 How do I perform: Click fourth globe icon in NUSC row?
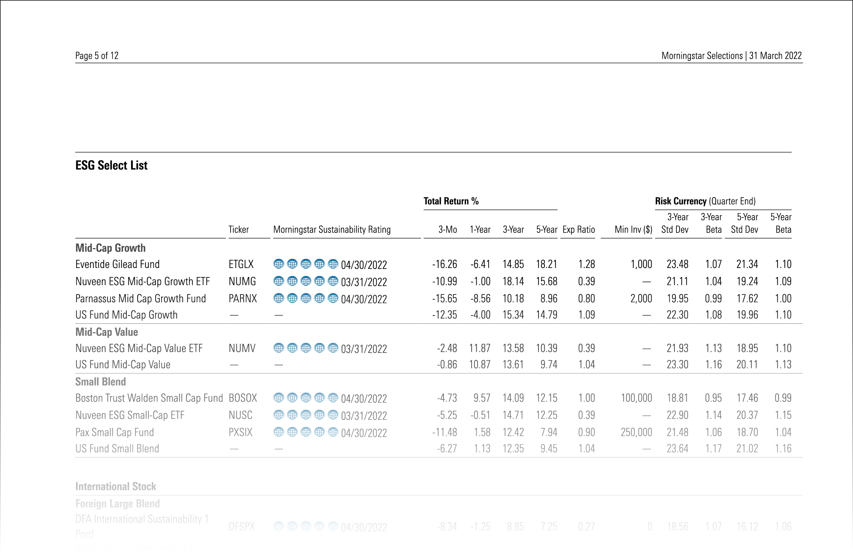(319, 415)
